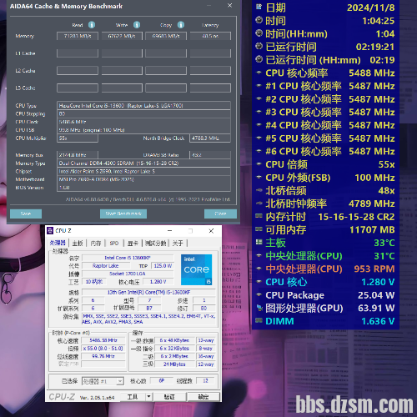The image size is (417, 417).
Task: Click the icon beside CPU 核心 1.280 V
Action: [259, 282]
